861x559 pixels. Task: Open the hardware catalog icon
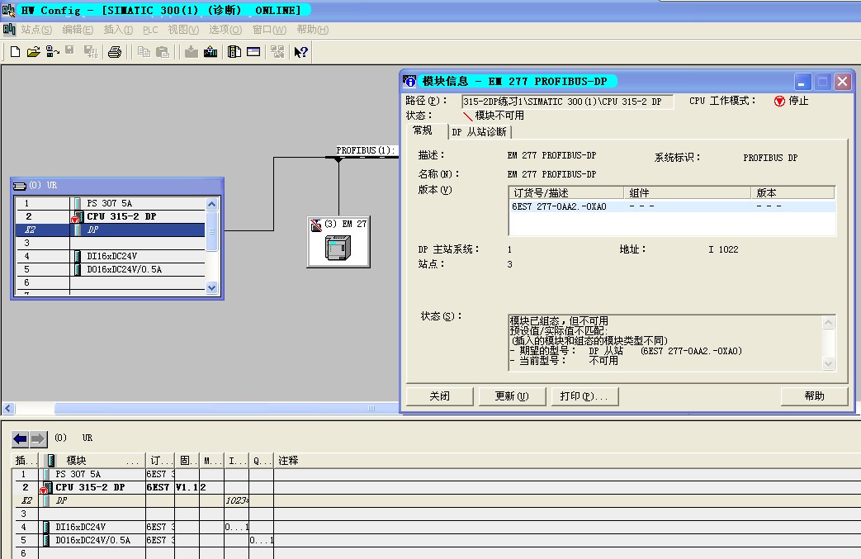[x=234, y=52]
